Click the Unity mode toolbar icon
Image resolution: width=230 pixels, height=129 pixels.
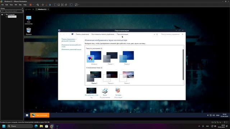tap(66, 5)
